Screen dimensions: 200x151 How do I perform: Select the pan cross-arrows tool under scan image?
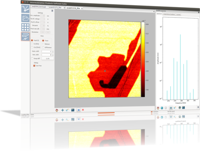(62, 110)
